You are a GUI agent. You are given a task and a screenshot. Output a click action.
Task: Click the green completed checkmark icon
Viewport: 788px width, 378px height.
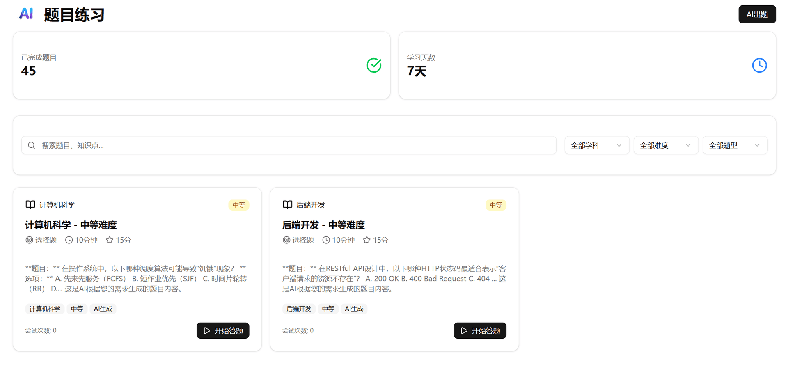[x=373, y=65]
